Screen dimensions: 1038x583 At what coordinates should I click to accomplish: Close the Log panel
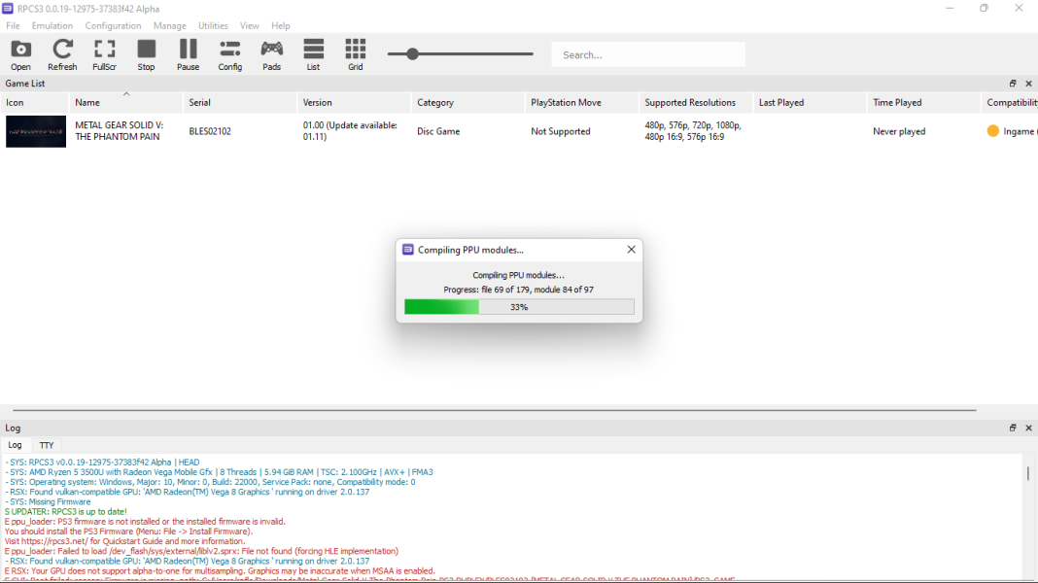pyautogui.click(x=1028, y=429)
